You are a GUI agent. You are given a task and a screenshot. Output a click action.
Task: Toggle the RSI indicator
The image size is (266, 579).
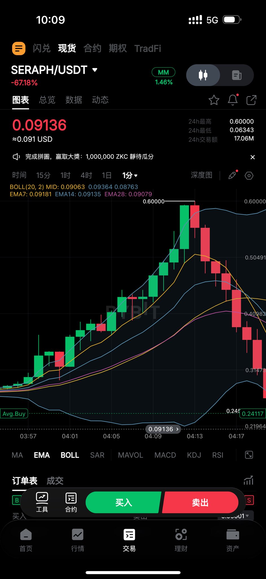point(218,455)
